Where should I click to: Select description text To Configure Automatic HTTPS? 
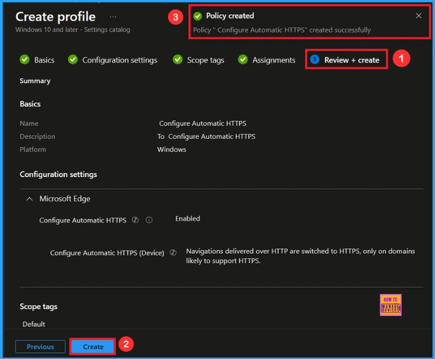tap(206, 136)
